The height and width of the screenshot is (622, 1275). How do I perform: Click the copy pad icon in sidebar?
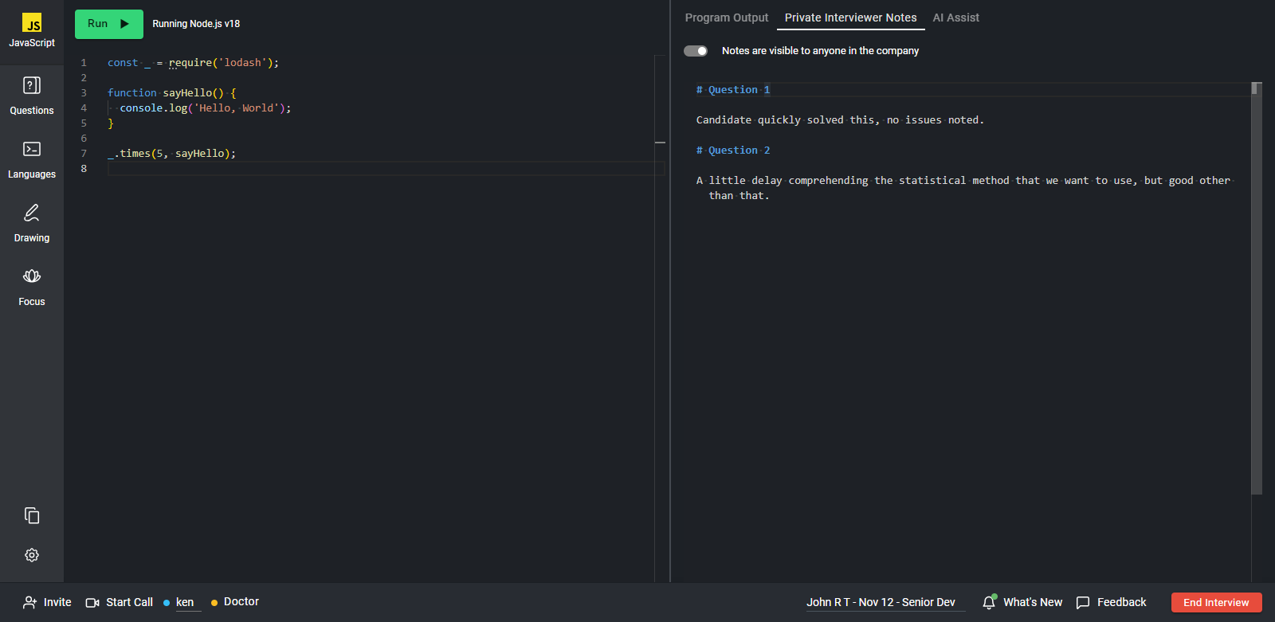32,516
